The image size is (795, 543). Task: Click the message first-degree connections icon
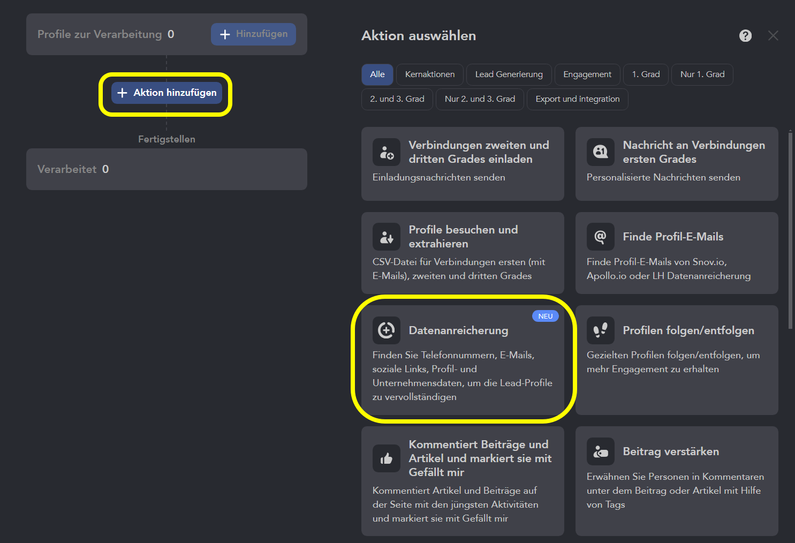coord(600,152)
